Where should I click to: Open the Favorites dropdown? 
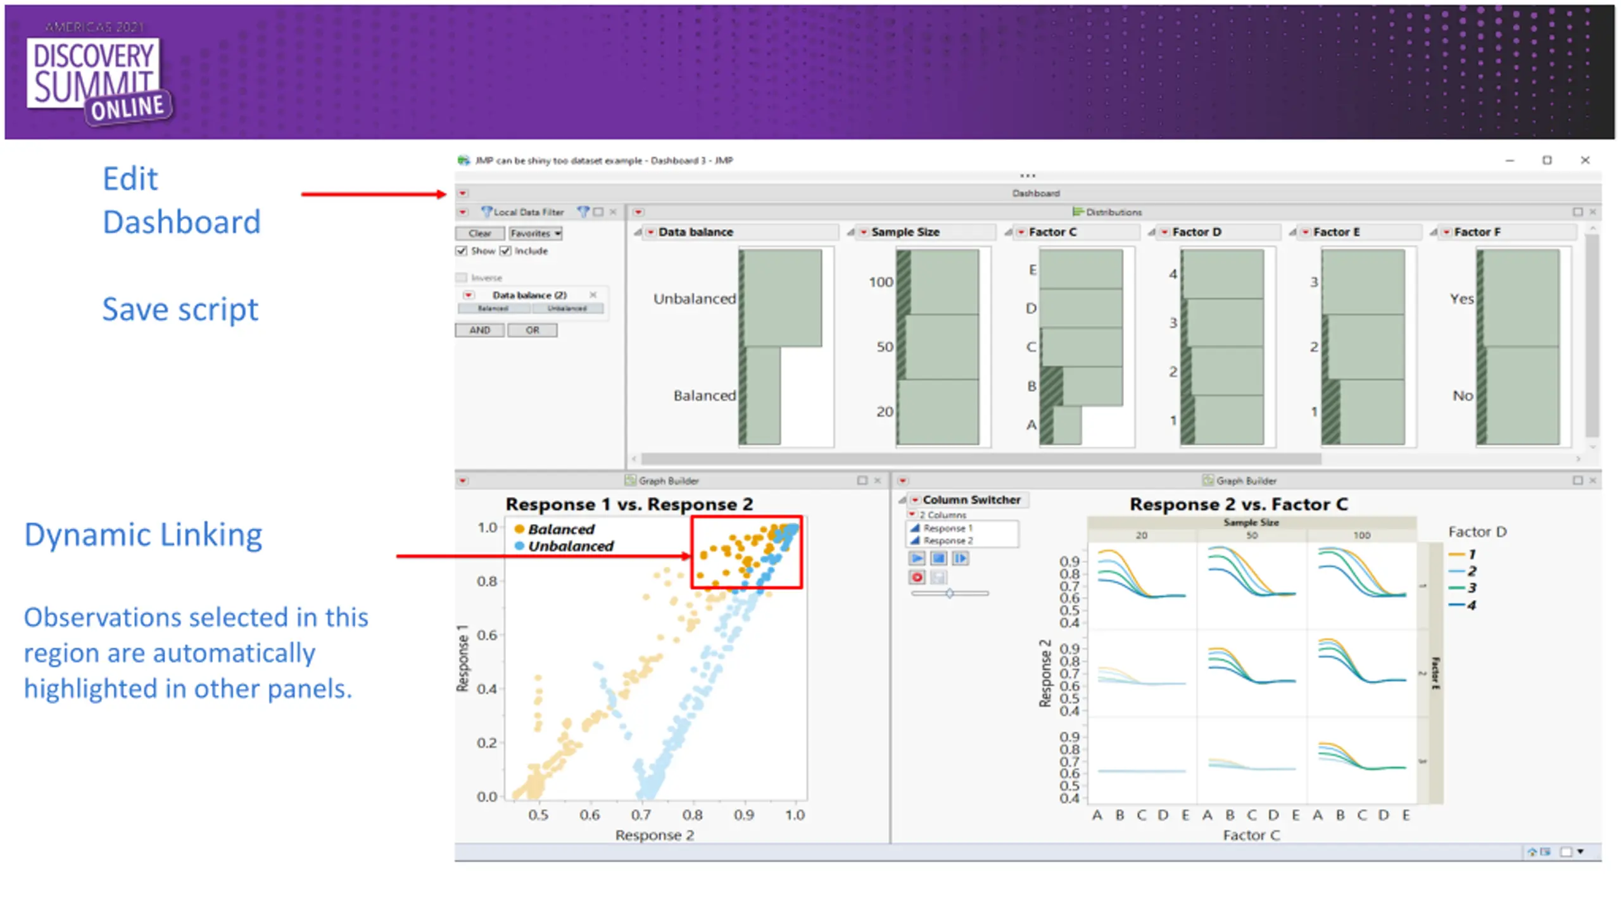coord(536,234)
